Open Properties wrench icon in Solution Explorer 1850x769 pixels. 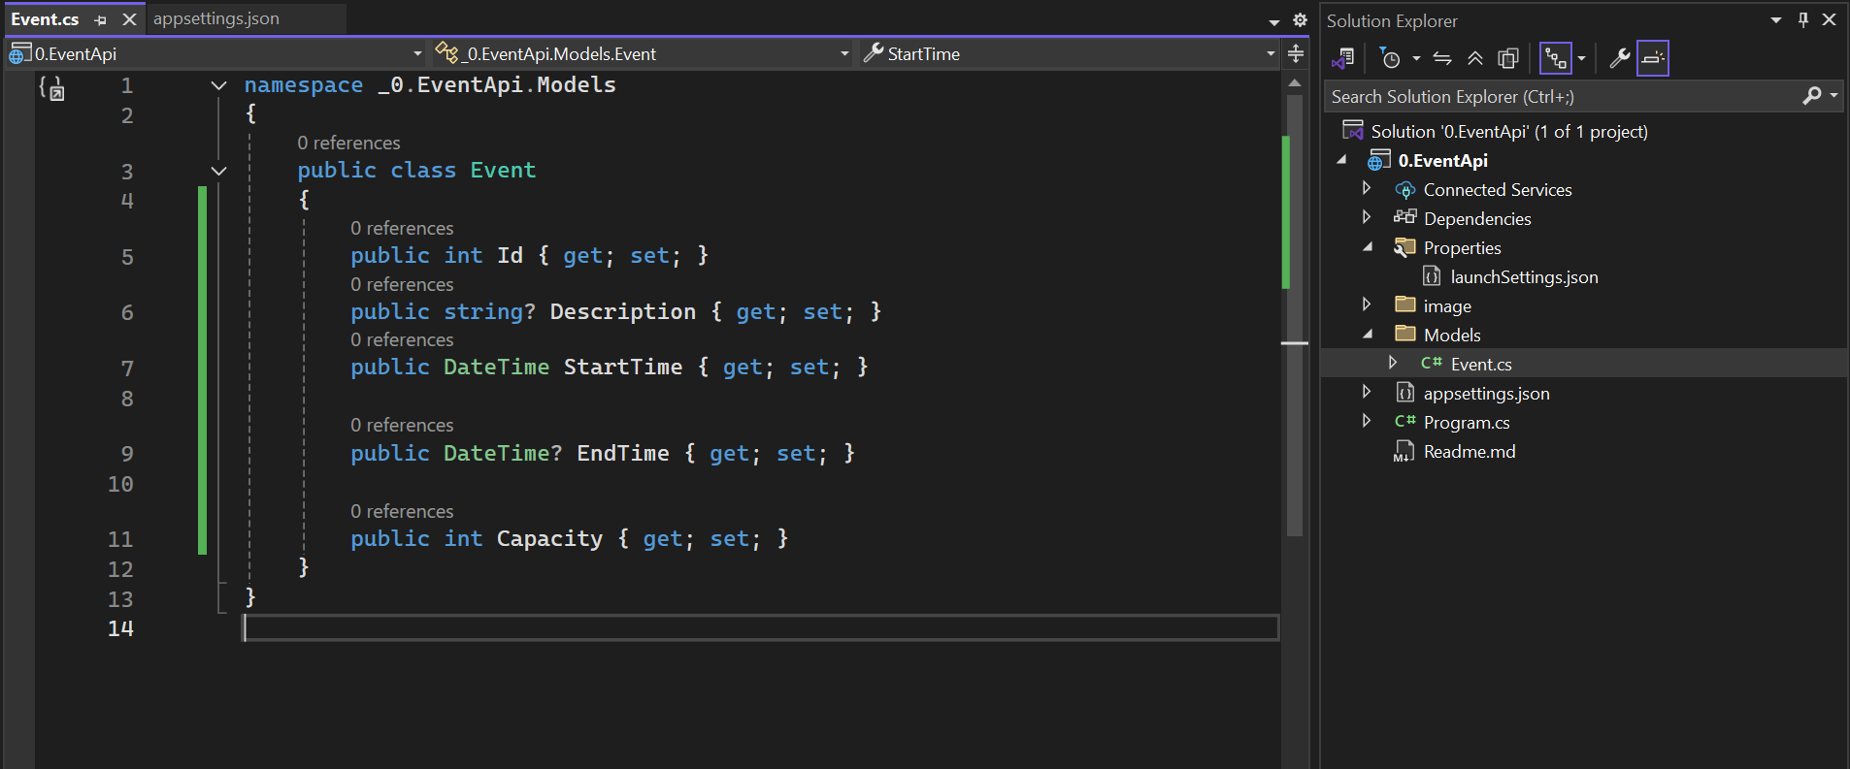pos(1619,58)
